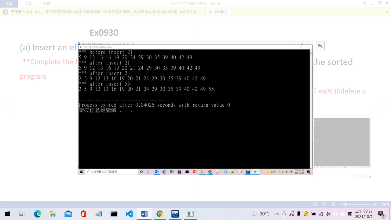The width and height of the screenshot is (391, 220).
Task: Click the small gray console screenshot behind the enlarged picture
Action: click(x=342, y=142)
